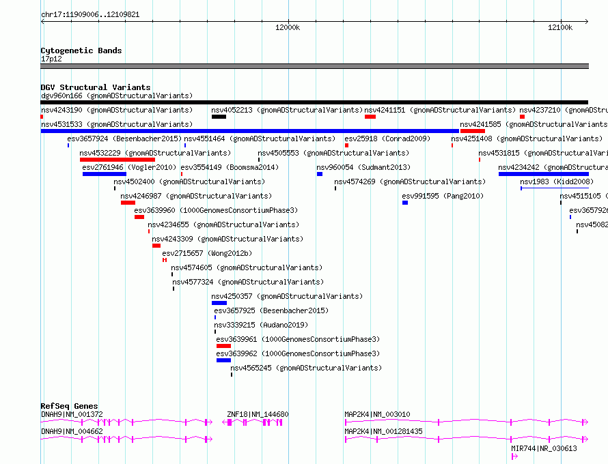The image size is (608, 464).
Task: Select the nsv4246987 red variant bar
Action: click(128, 203)
